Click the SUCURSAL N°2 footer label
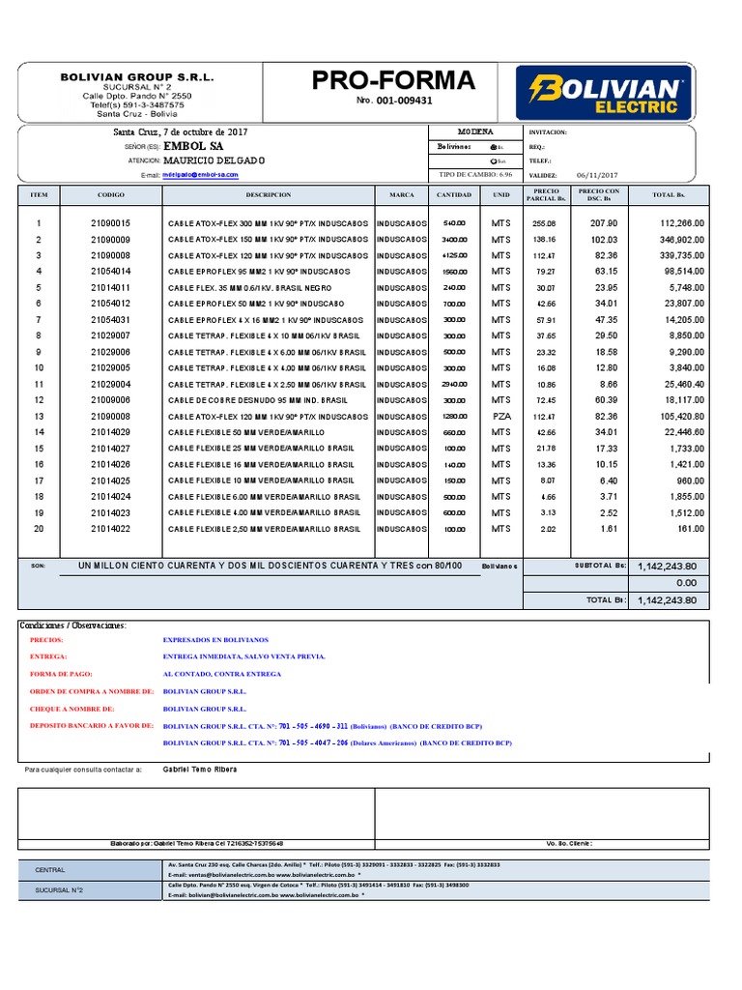 pos(59,890)
